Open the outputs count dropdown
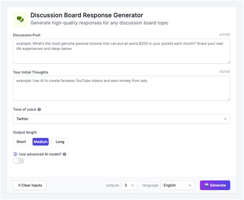Image resolution: width=244 pixels, height=200 pixels. coord(129,185)
